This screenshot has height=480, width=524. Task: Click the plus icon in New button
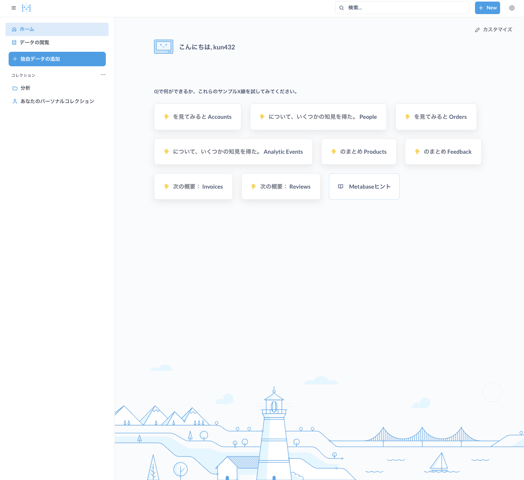[481, 8]
